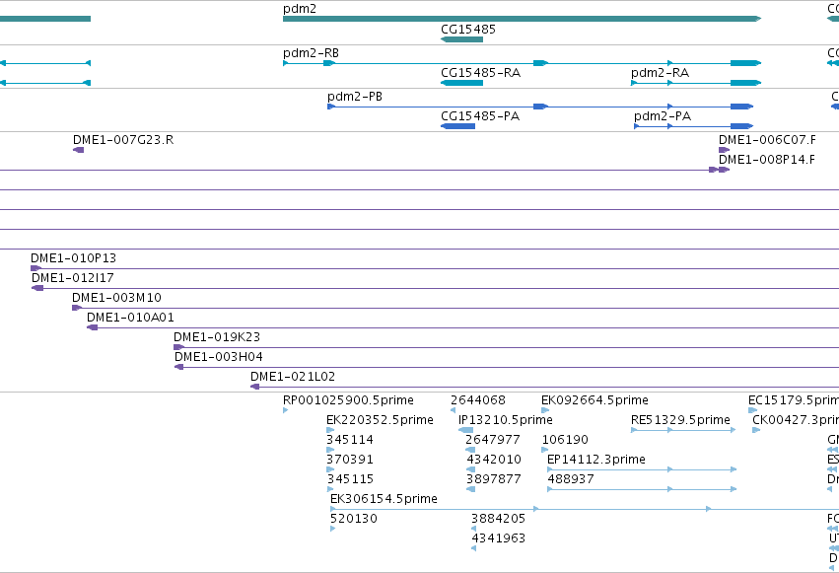
Task: Select the DME1-003M10 clone arrow
Action: point(77,308)
